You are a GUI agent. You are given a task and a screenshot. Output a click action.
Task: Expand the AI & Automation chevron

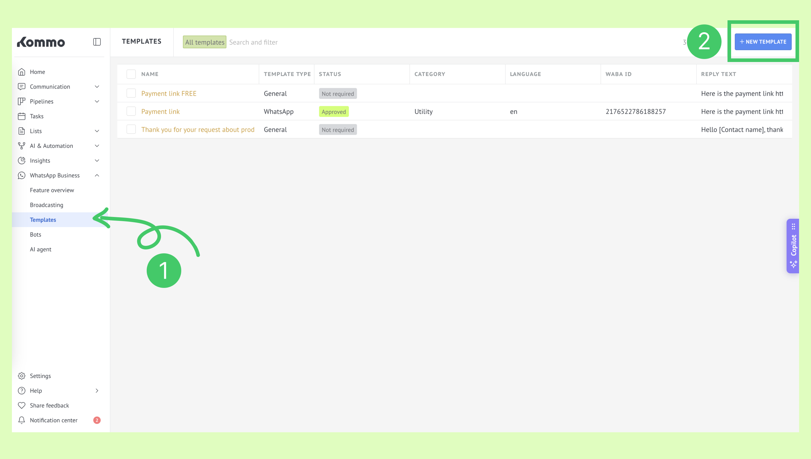[x=97, y=146]
